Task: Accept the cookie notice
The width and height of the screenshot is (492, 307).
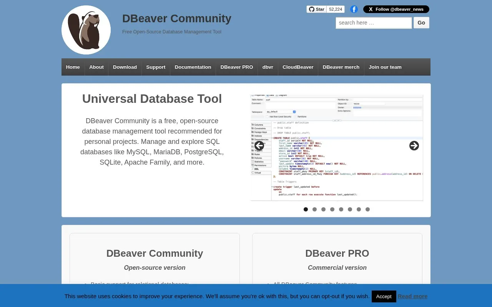Action: click(x=384, y=296)
